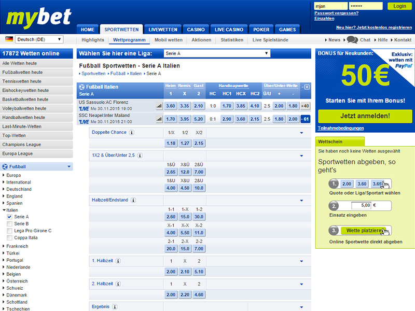Image resolution: width=415 pixels, height=311 pixels.
Task: Click Jetzt anmelden! bonus button
Action: coord(365,116)
